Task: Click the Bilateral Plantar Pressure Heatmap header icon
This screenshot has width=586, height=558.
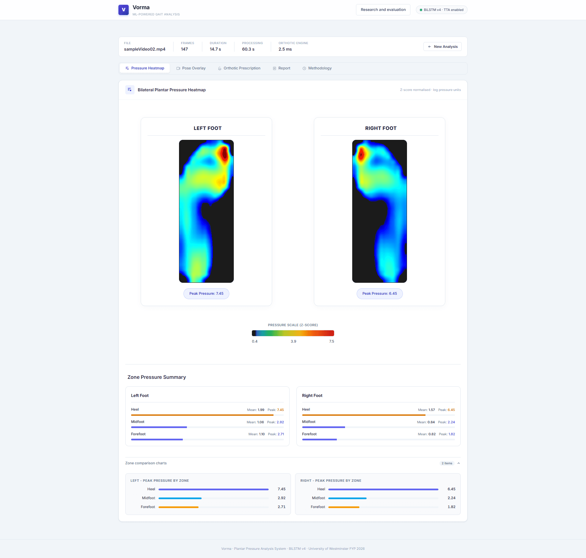Action: 130,90
